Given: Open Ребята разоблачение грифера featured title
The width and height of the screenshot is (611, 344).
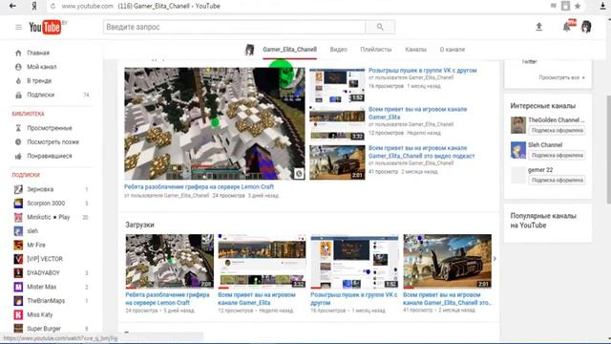Looking at the screenshot, I should pyautogui.click(x=199, y=187).
